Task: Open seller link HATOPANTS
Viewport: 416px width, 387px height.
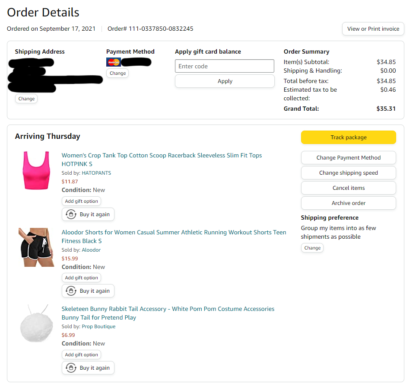Action: pyautogui.click(x=96, y=173)
